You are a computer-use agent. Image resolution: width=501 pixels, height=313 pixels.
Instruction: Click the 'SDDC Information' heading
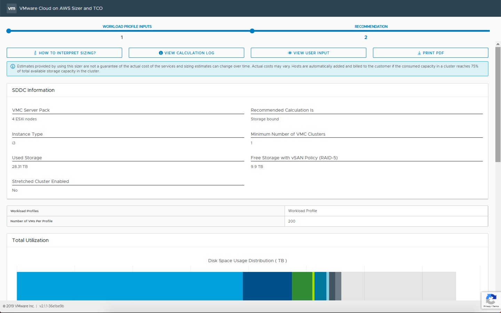click(x=33, y=90)
